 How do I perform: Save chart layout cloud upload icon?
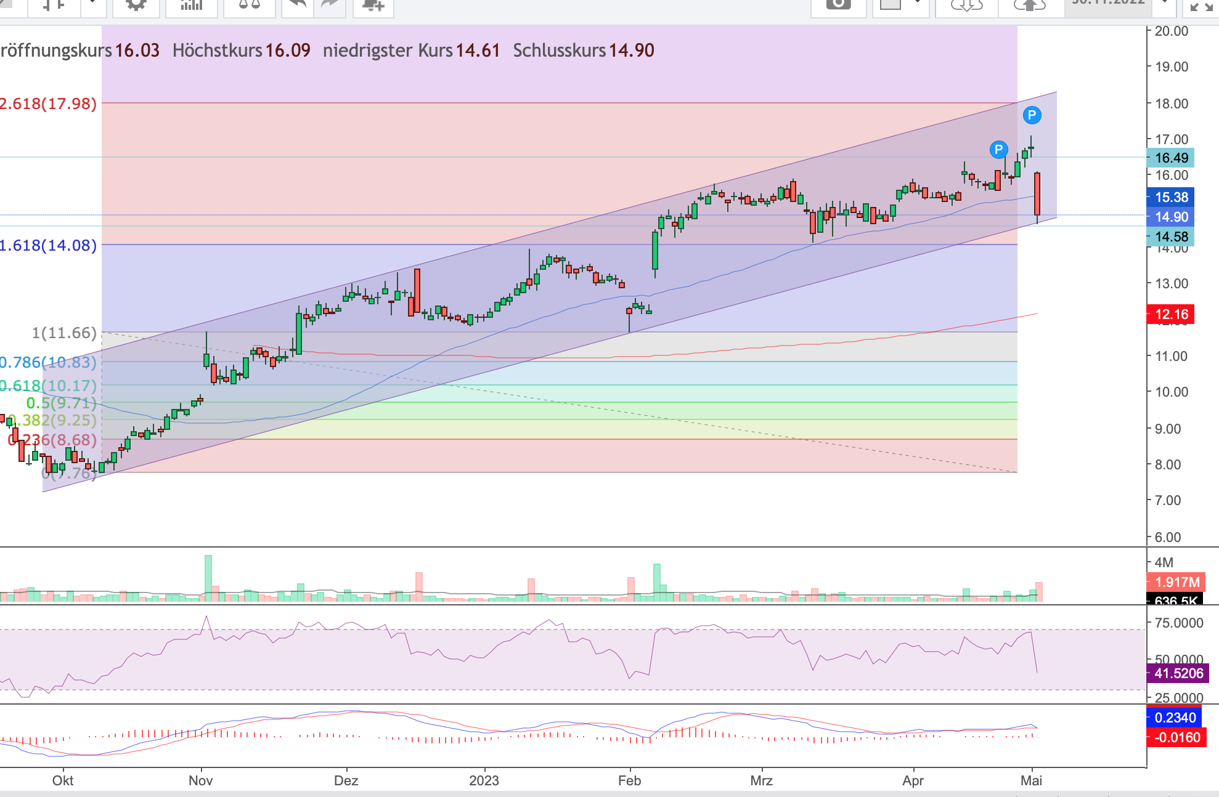(x=1029, y=5)
